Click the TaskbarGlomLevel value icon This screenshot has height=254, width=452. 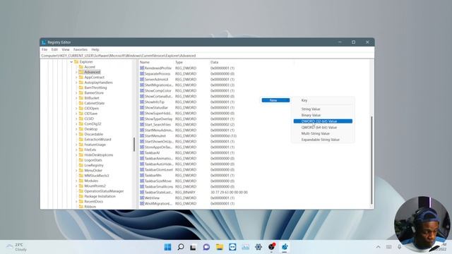142,169
